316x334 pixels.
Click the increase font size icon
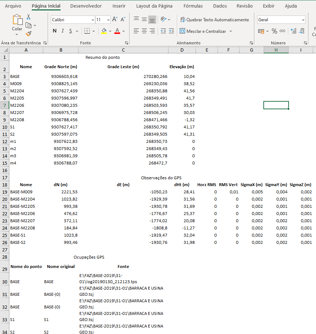115,19
